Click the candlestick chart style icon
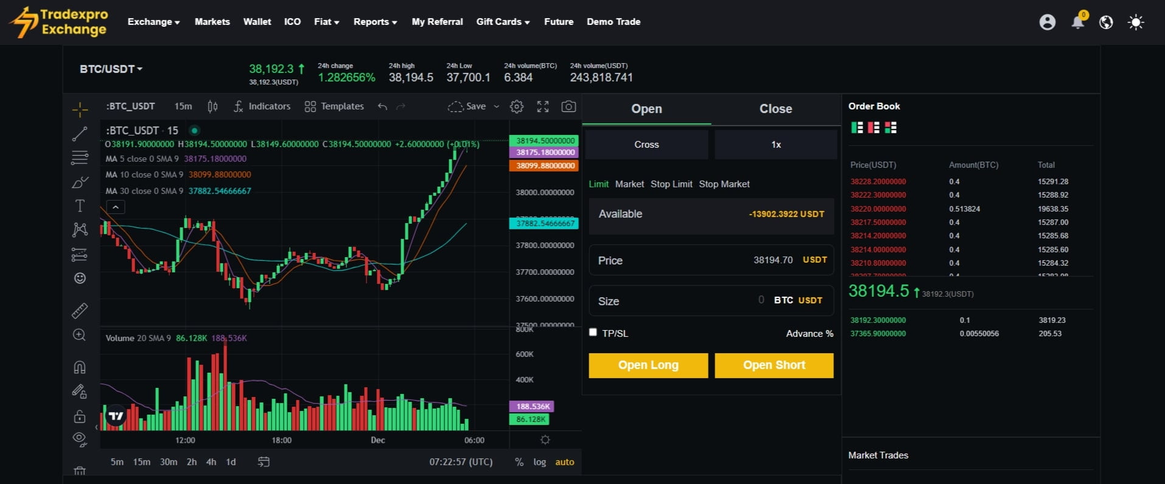1165x484 pixels. 212,106
